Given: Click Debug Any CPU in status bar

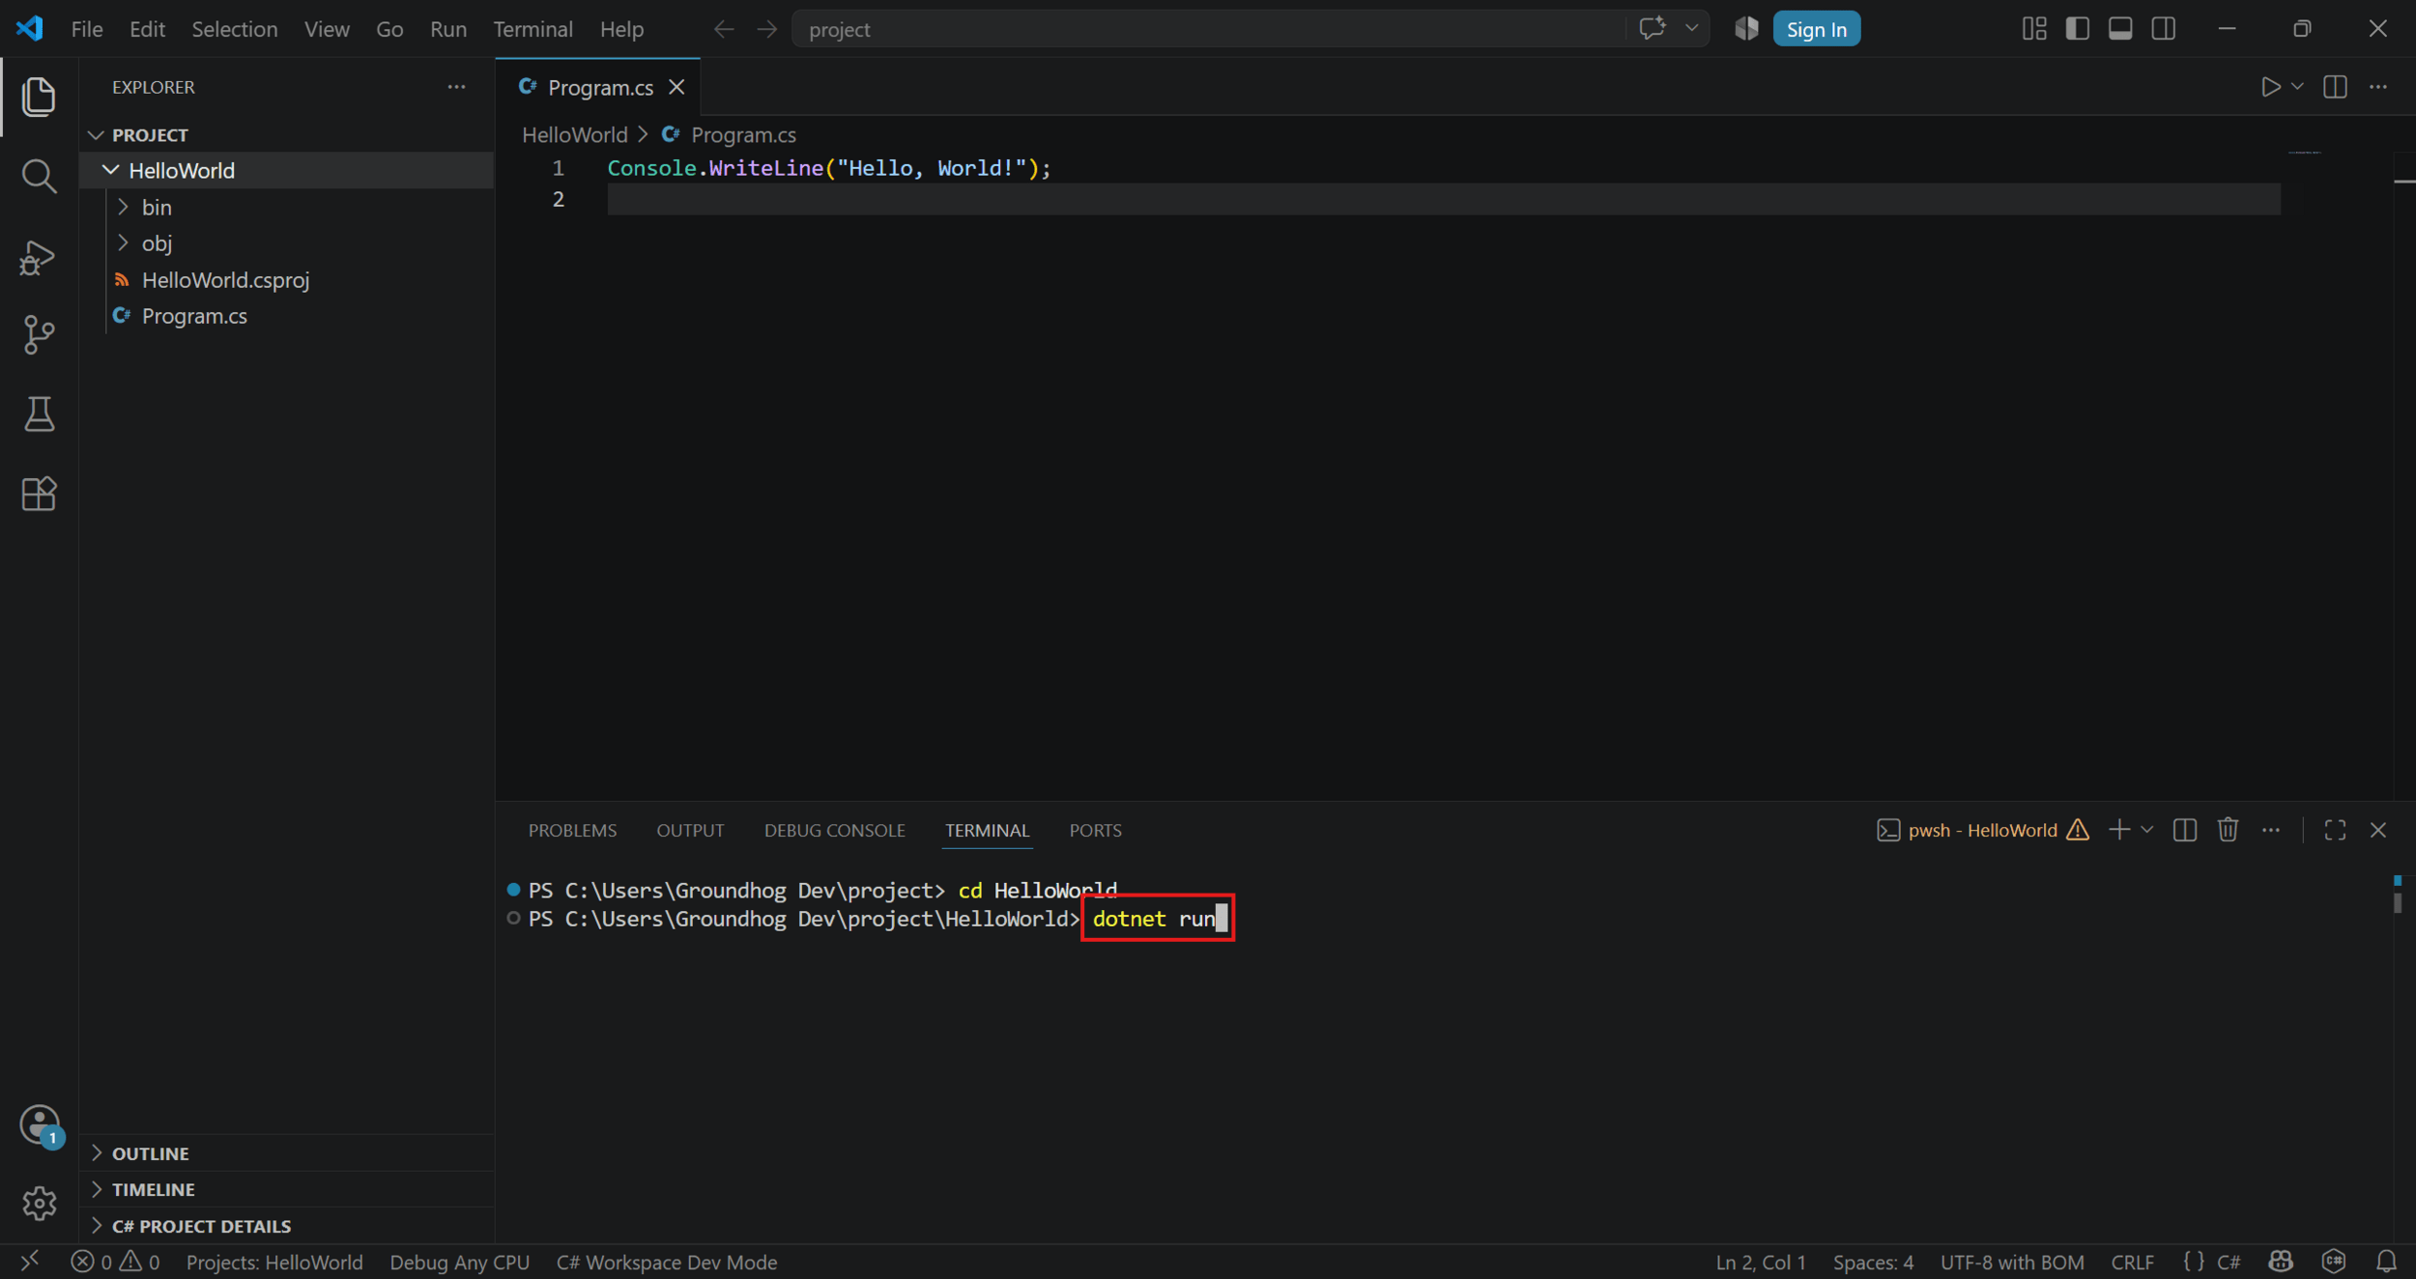Looking at the screenshot, I should point(459,1262).
